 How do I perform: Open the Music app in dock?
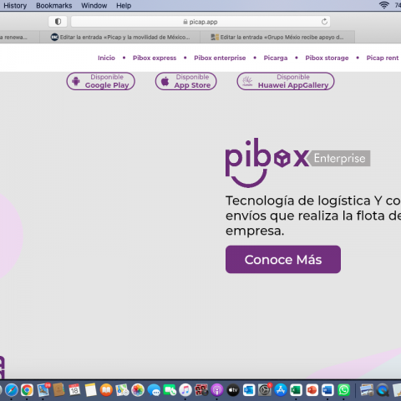(185, 390)
